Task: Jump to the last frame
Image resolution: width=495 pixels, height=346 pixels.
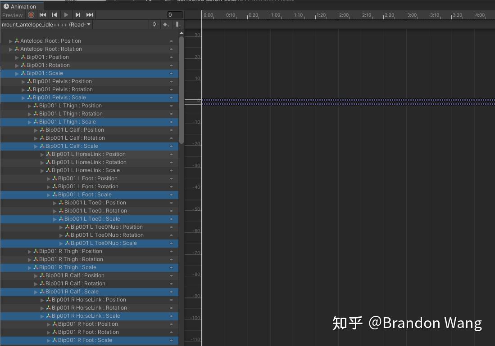Action: click(x=89, y=15)
